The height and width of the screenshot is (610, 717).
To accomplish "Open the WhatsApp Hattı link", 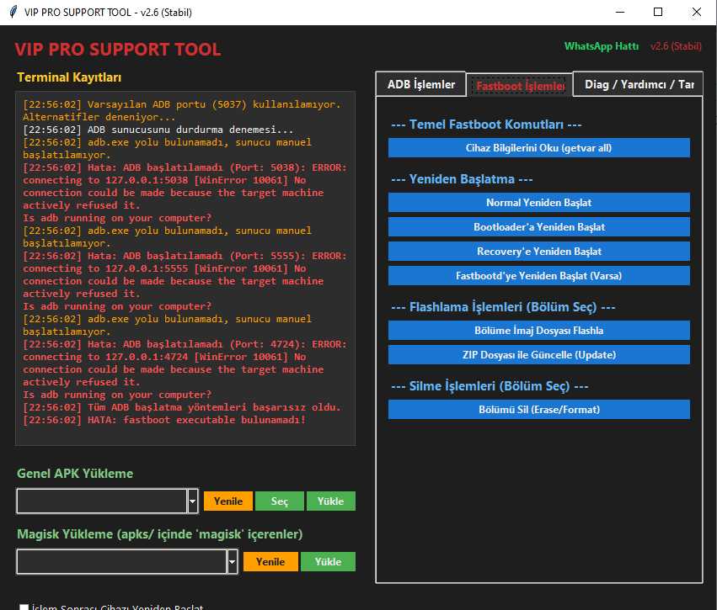I will (x=602, y=46).
